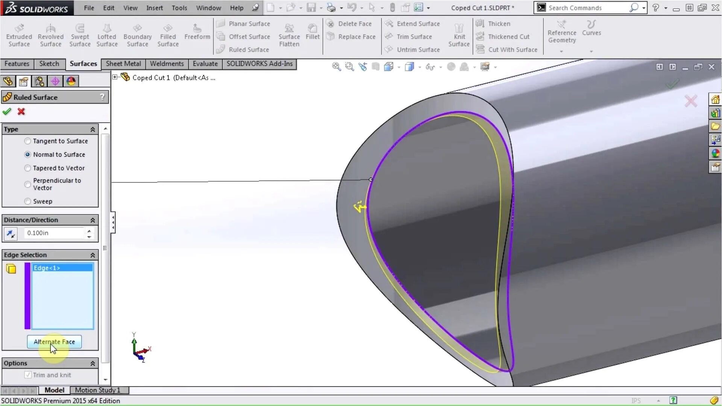Switch to the Surfaces tab
The width and height of the screenshot is (722, 406).
pyautogui.click(x=83, y=64)
